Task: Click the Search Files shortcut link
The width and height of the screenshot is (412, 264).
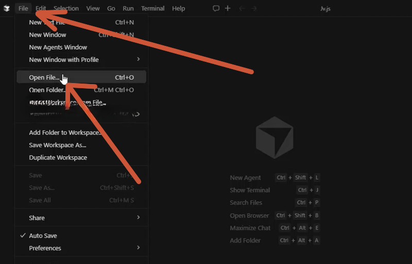Action: point(246,203)
